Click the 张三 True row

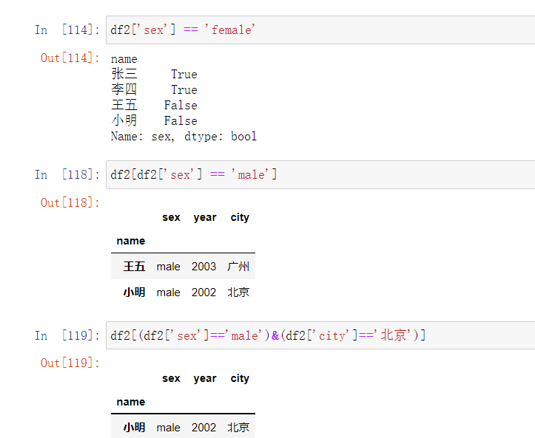pyautogui.click(x=154, y=74)
